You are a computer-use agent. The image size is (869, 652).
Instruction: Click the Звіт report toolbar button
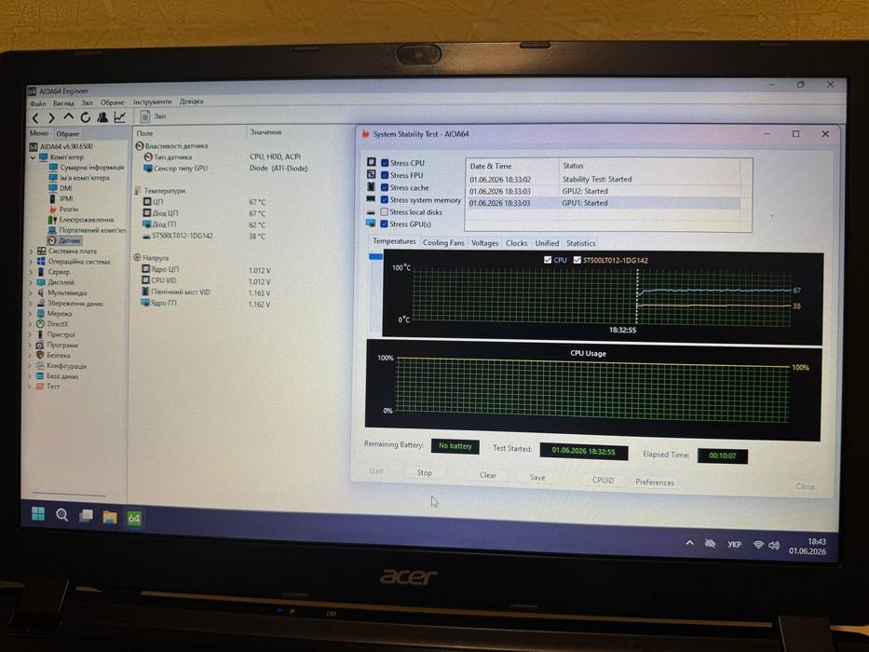click(x=154, y=115)
